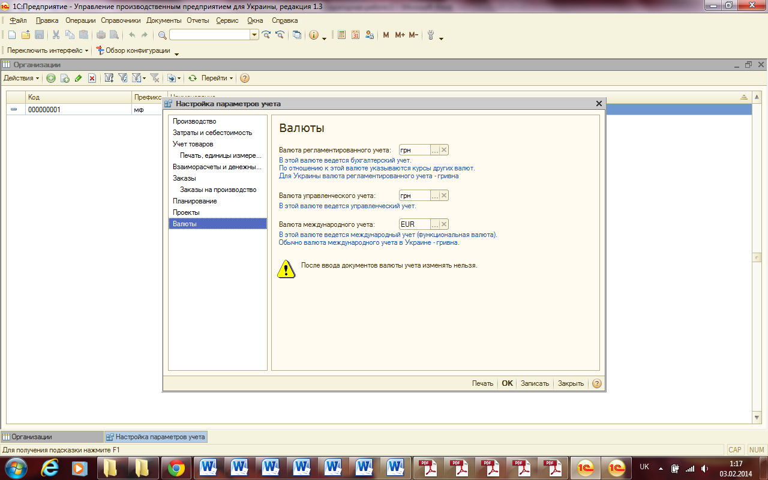Click the Find next icon
The width and height of the screenshot is (768, 480).
(x=266, y=35)
